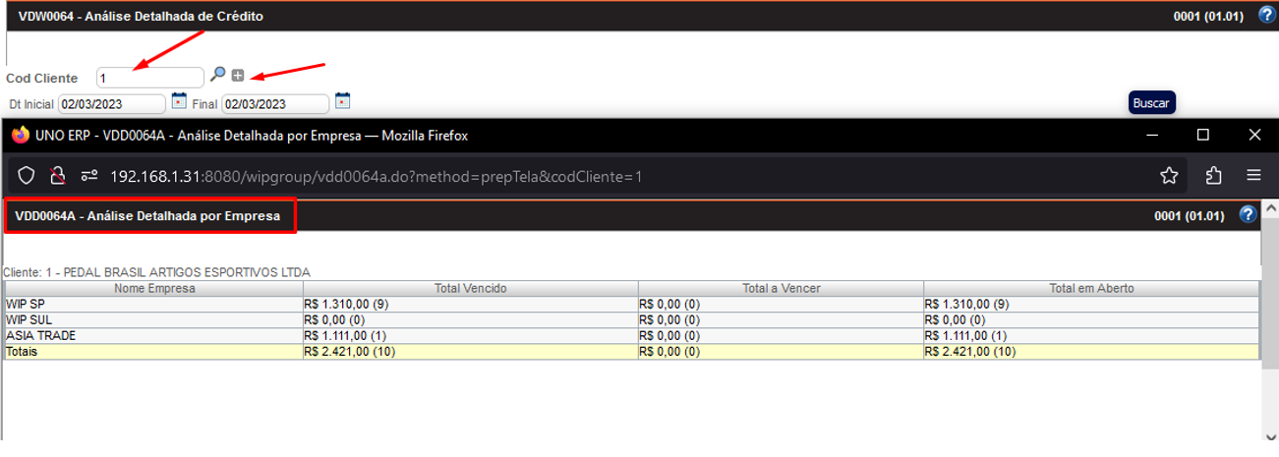Click the scrollbar up arrow
The width and height of the screenshot is (1279, 457).
point(1269,208)
